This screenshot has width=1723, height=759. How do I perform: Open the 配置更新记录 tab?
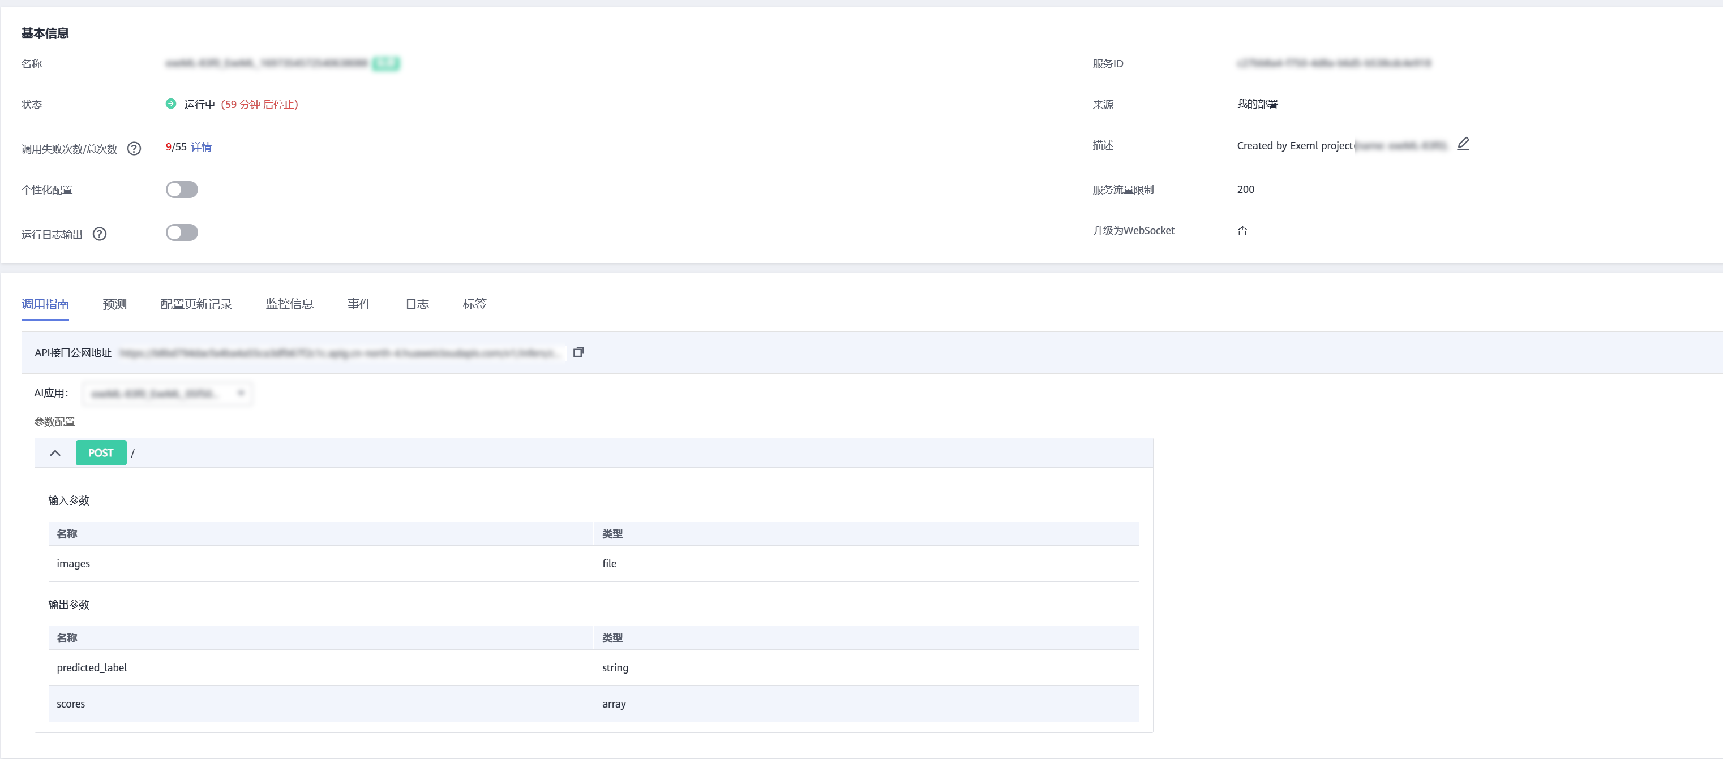click(x=196, y=304)
